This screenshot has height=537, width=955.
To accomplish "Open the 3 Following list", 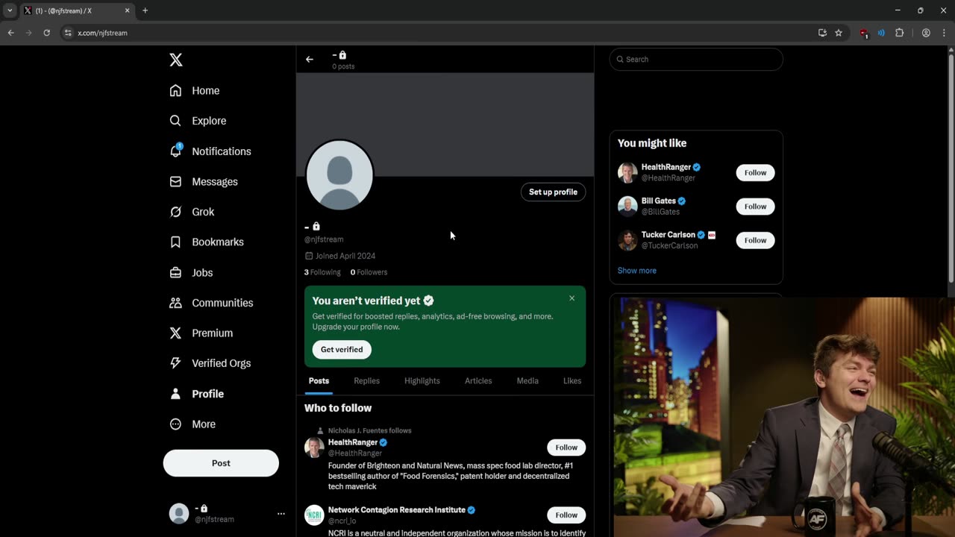I will click(x=322, y=272).
